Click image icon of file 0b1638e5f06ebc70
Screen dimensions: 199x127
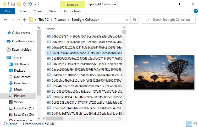[49, 91]
